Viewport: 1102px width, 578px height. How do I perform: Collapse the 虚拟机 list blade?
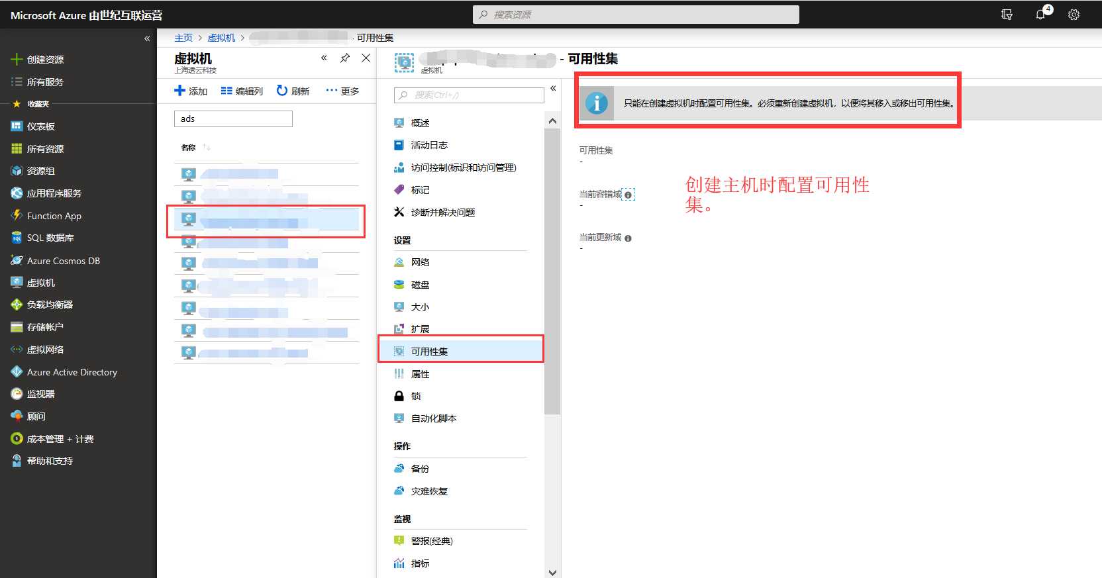324,58
